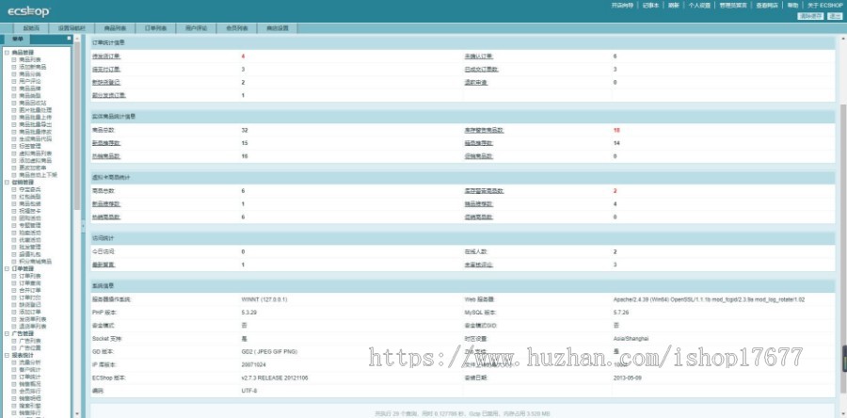This screenshot has width=847, height=418.
Task: Click the icon beside 商品回收站
Action: pyautogui.click(x=14, y=103)
